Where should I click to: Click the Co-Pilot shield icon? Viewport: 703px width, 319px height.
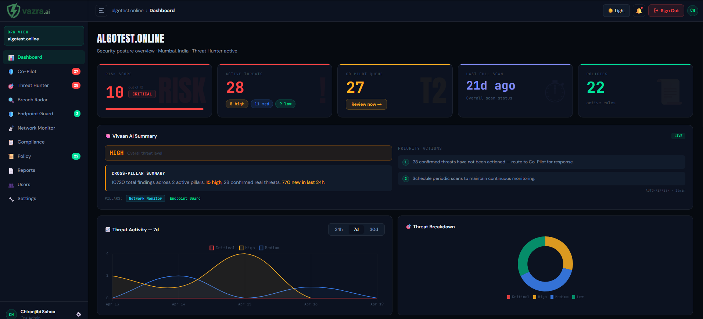tap(11, 72)
